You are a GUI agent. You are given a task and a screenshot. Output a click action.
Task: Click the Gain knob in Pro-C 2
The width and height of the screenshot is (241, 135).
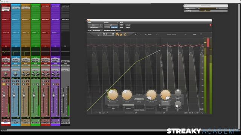pyautogui.click(x=178, y=93)
